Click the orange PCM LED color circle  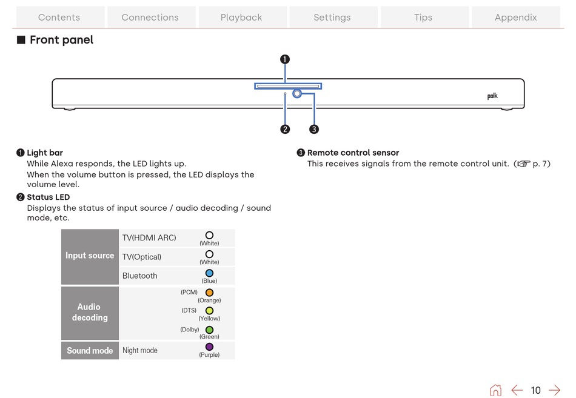pos(209,293)
